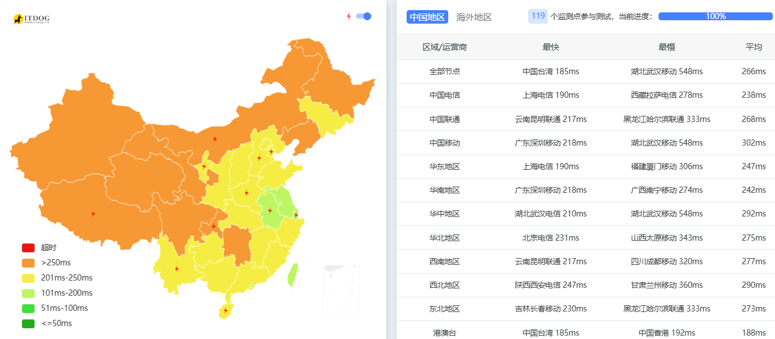Click the 中国香港 192ms cell
Image resolution: width=775 pixels, height=339 pixels.
pos(667,333)
